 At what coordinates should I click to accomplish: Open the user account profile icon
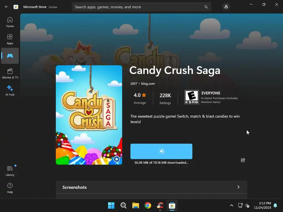tap(226, 7)
